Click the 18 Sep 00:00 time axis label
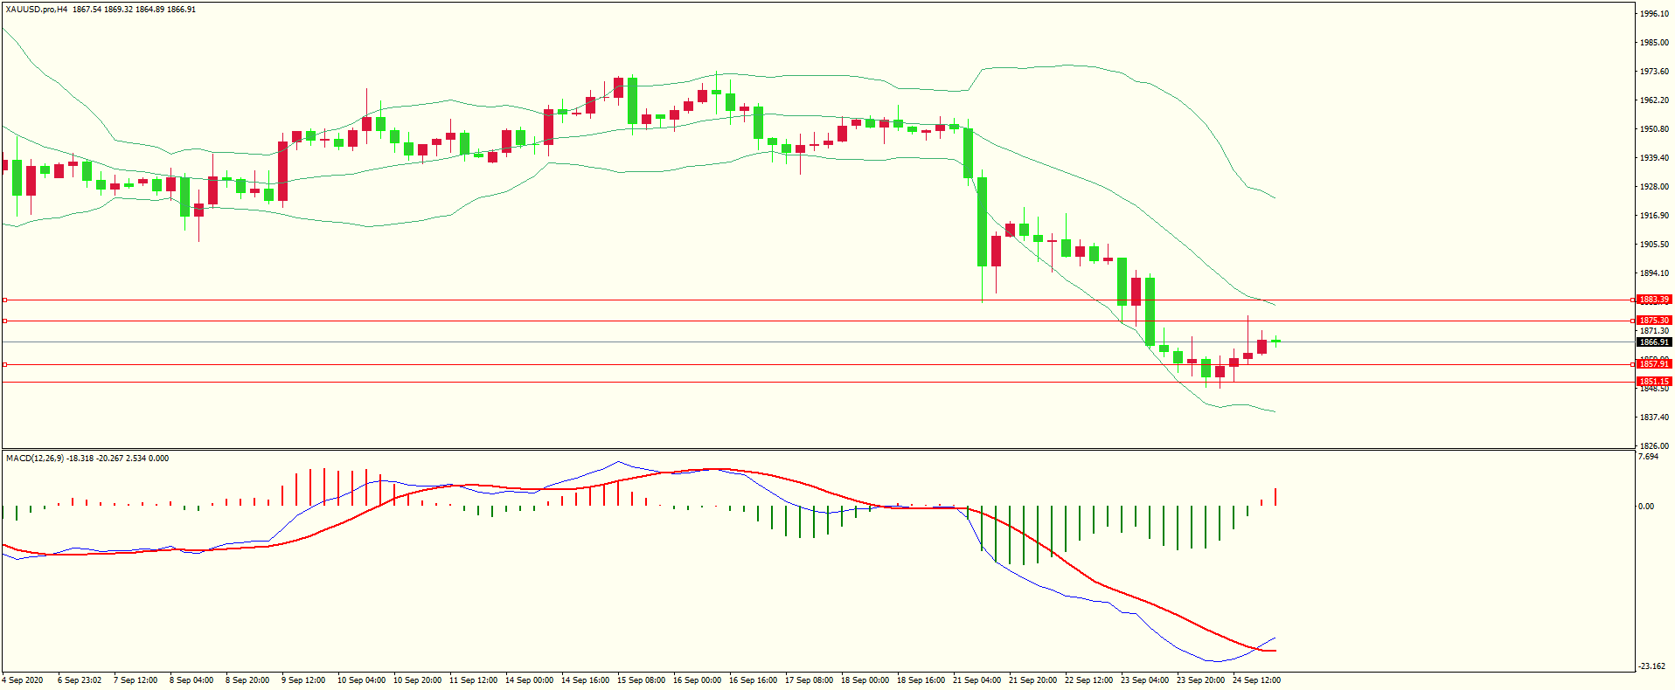The height and width of the screenshot is (690, 1675). coord(865,680)
